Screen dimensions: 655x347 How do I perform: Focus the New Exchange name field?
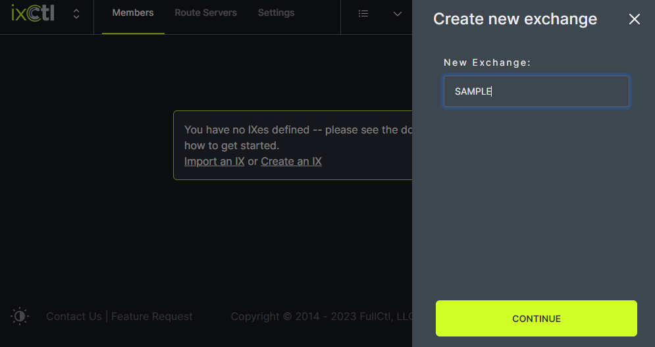point(536,91)
